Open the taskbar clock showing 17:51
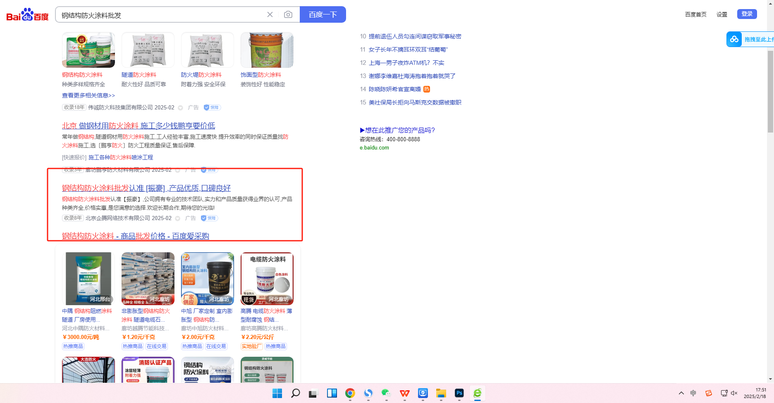 point(755,393)
